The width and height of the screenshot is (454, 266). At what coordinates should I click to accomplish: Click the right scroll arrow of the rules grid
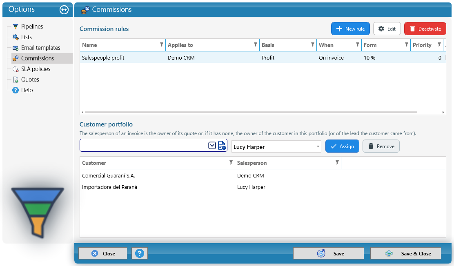443,112
